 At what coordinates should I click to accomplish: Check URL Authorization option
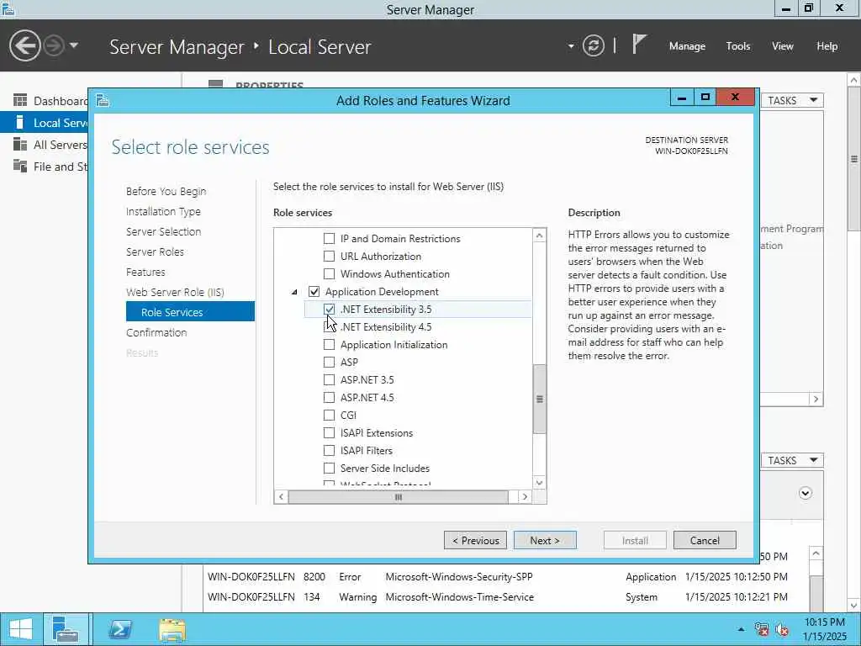click(329, 256)
